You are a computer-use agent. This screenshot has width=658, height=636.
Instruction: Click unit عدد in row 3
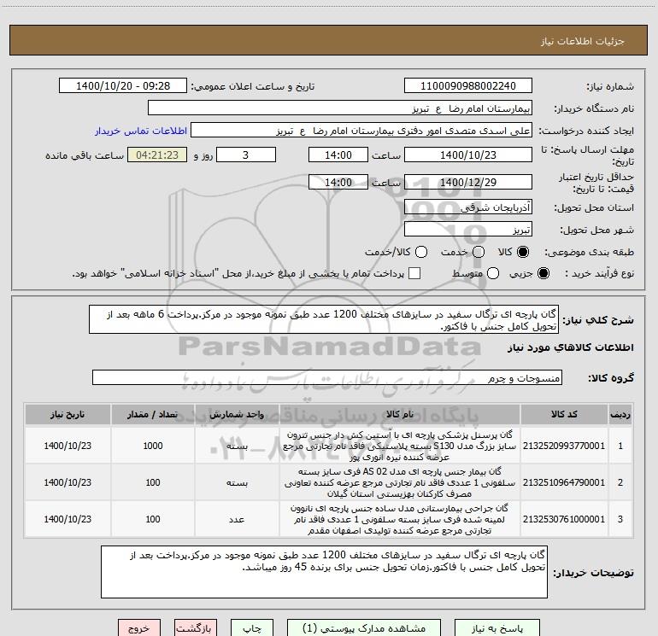pos(237,519)
